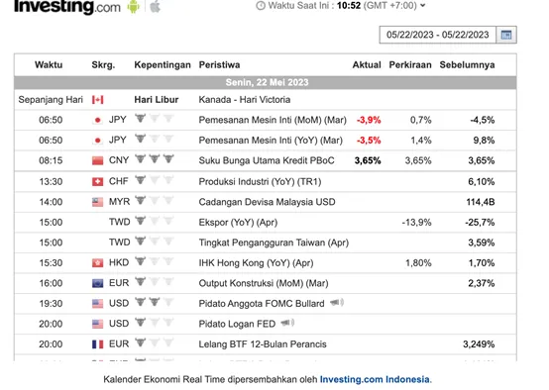Click the Hong Kong flag in HKD row
549x390 pixels.
[98, 262]
